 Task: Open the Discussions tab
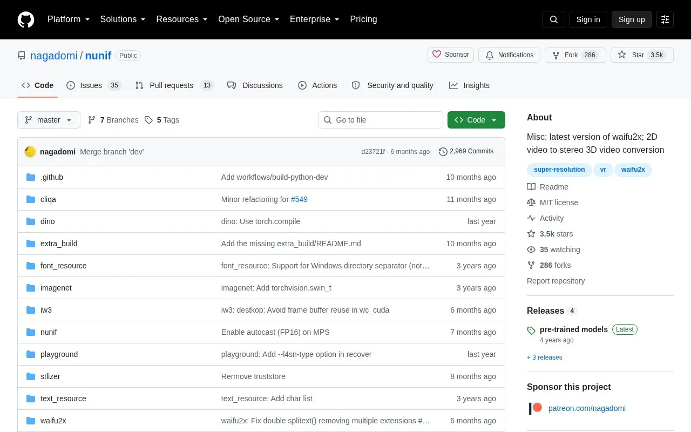click(x=255, y=85)
